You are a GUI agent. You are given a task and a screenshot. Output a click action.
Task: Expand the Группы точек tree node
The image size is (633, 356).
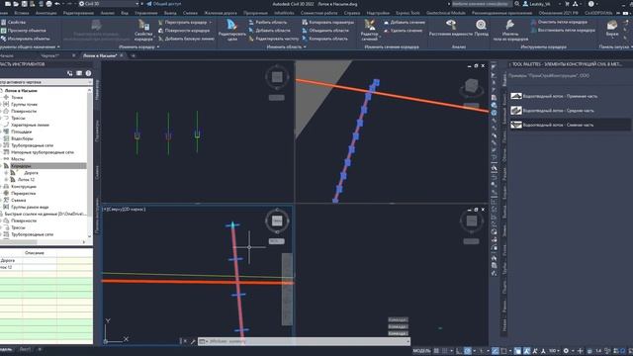[1, 104]
